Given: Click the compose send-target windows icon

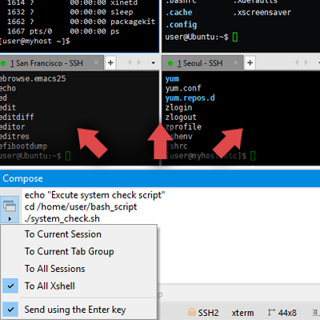Looking at the screenshot, I should click(10, 206).
